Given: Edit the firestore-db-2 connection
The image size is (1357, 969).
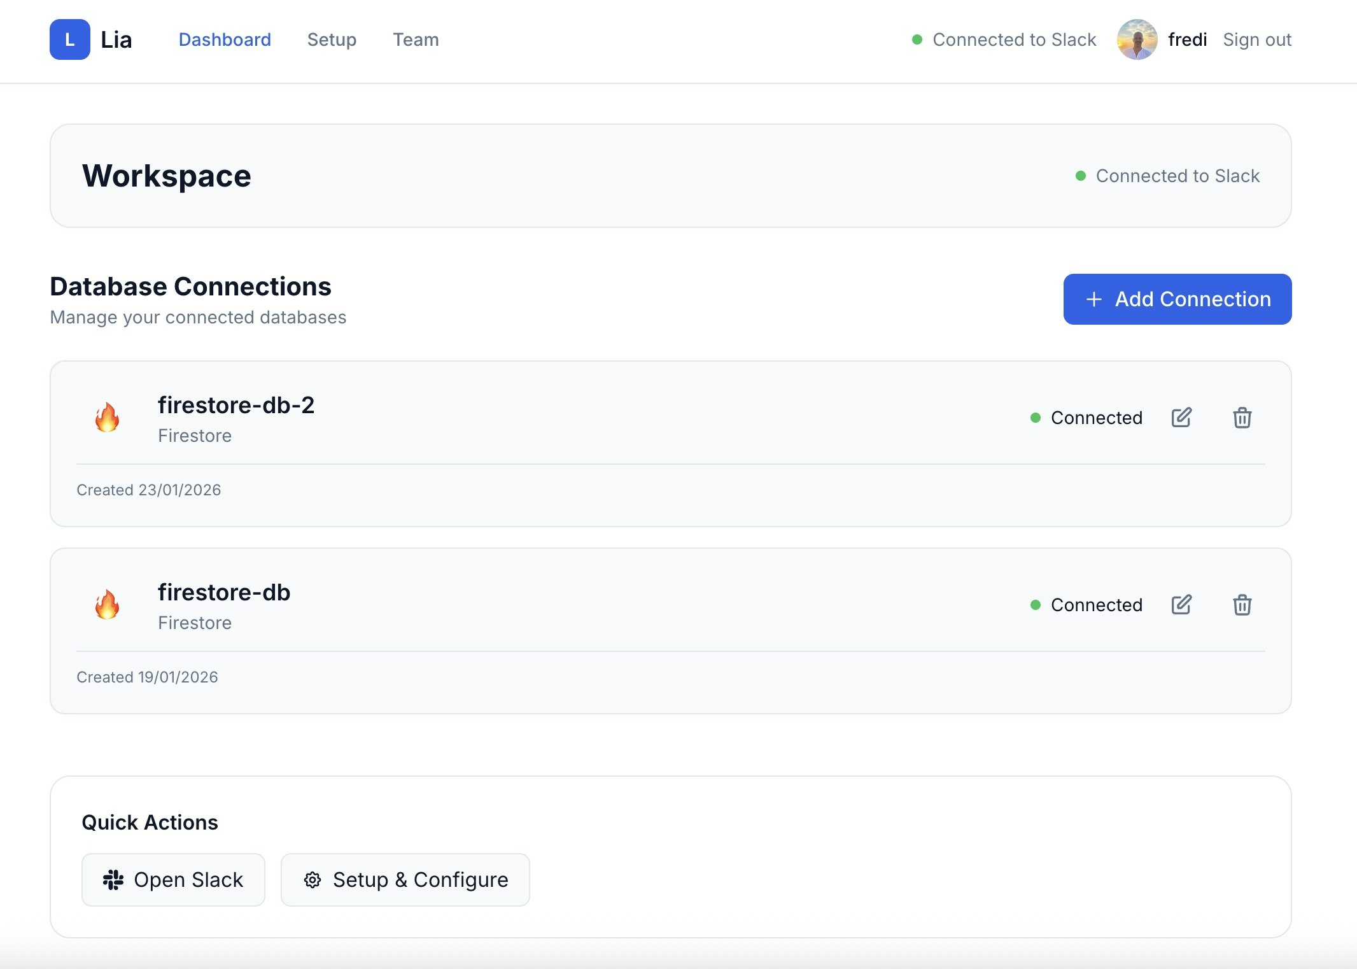Looking at the screenshot, I should [x=1181, y=418].
